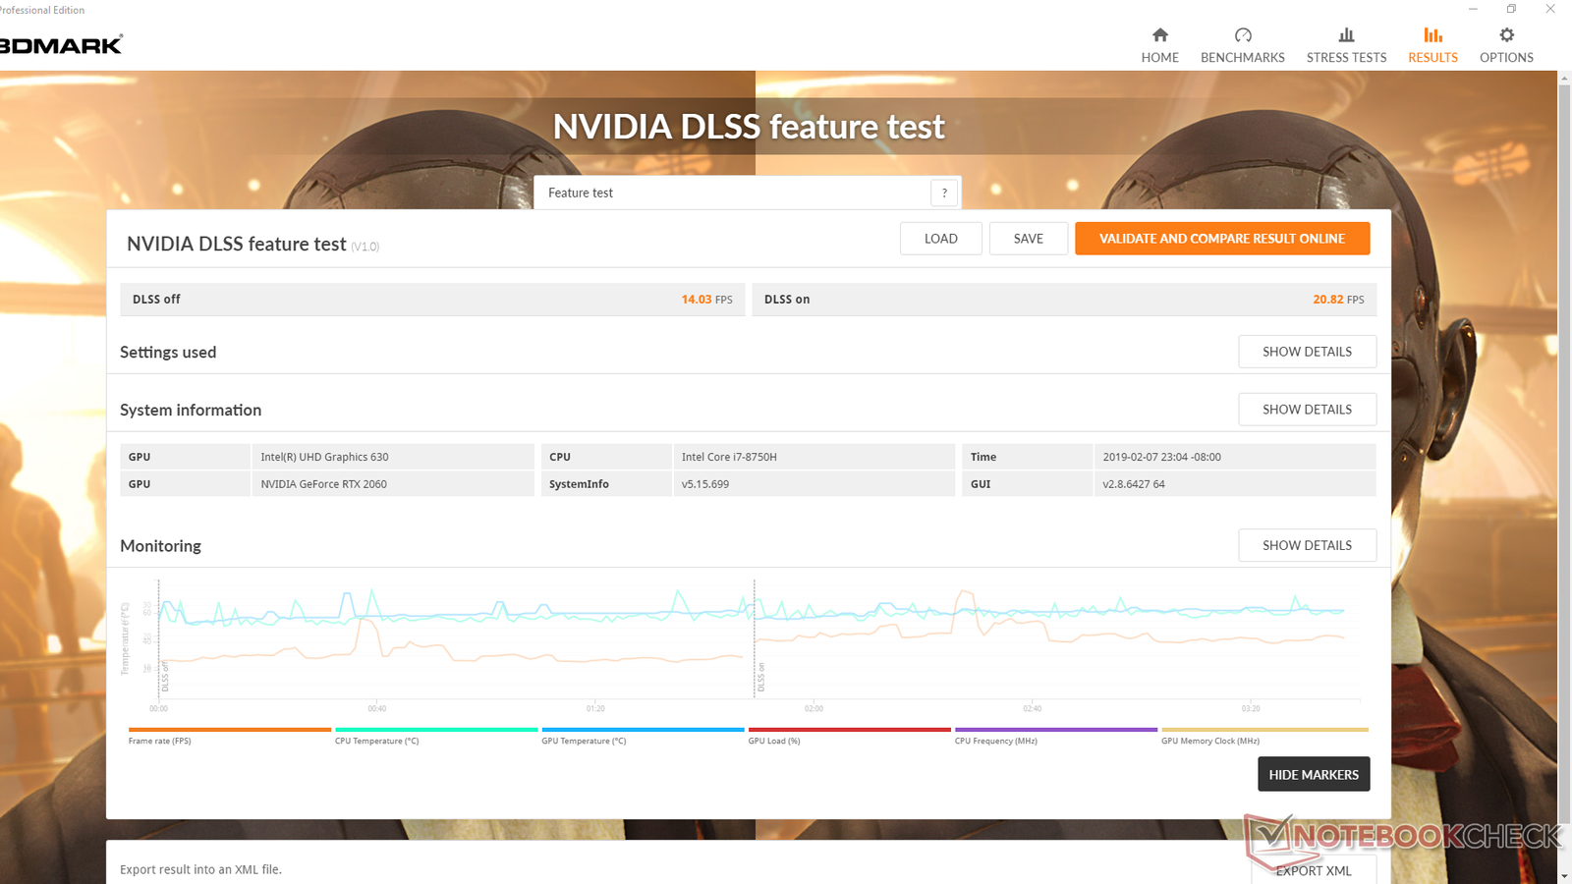Click the Feature test field
This screenshot has height=884, width=1572.
pos(732,193)
